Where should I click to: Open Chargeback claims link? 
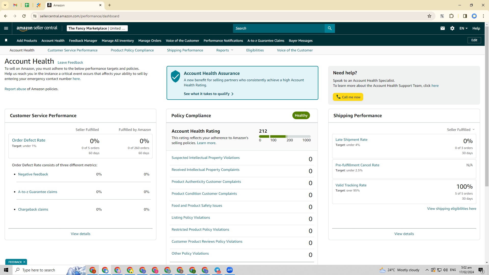click(x=33, y=209)
